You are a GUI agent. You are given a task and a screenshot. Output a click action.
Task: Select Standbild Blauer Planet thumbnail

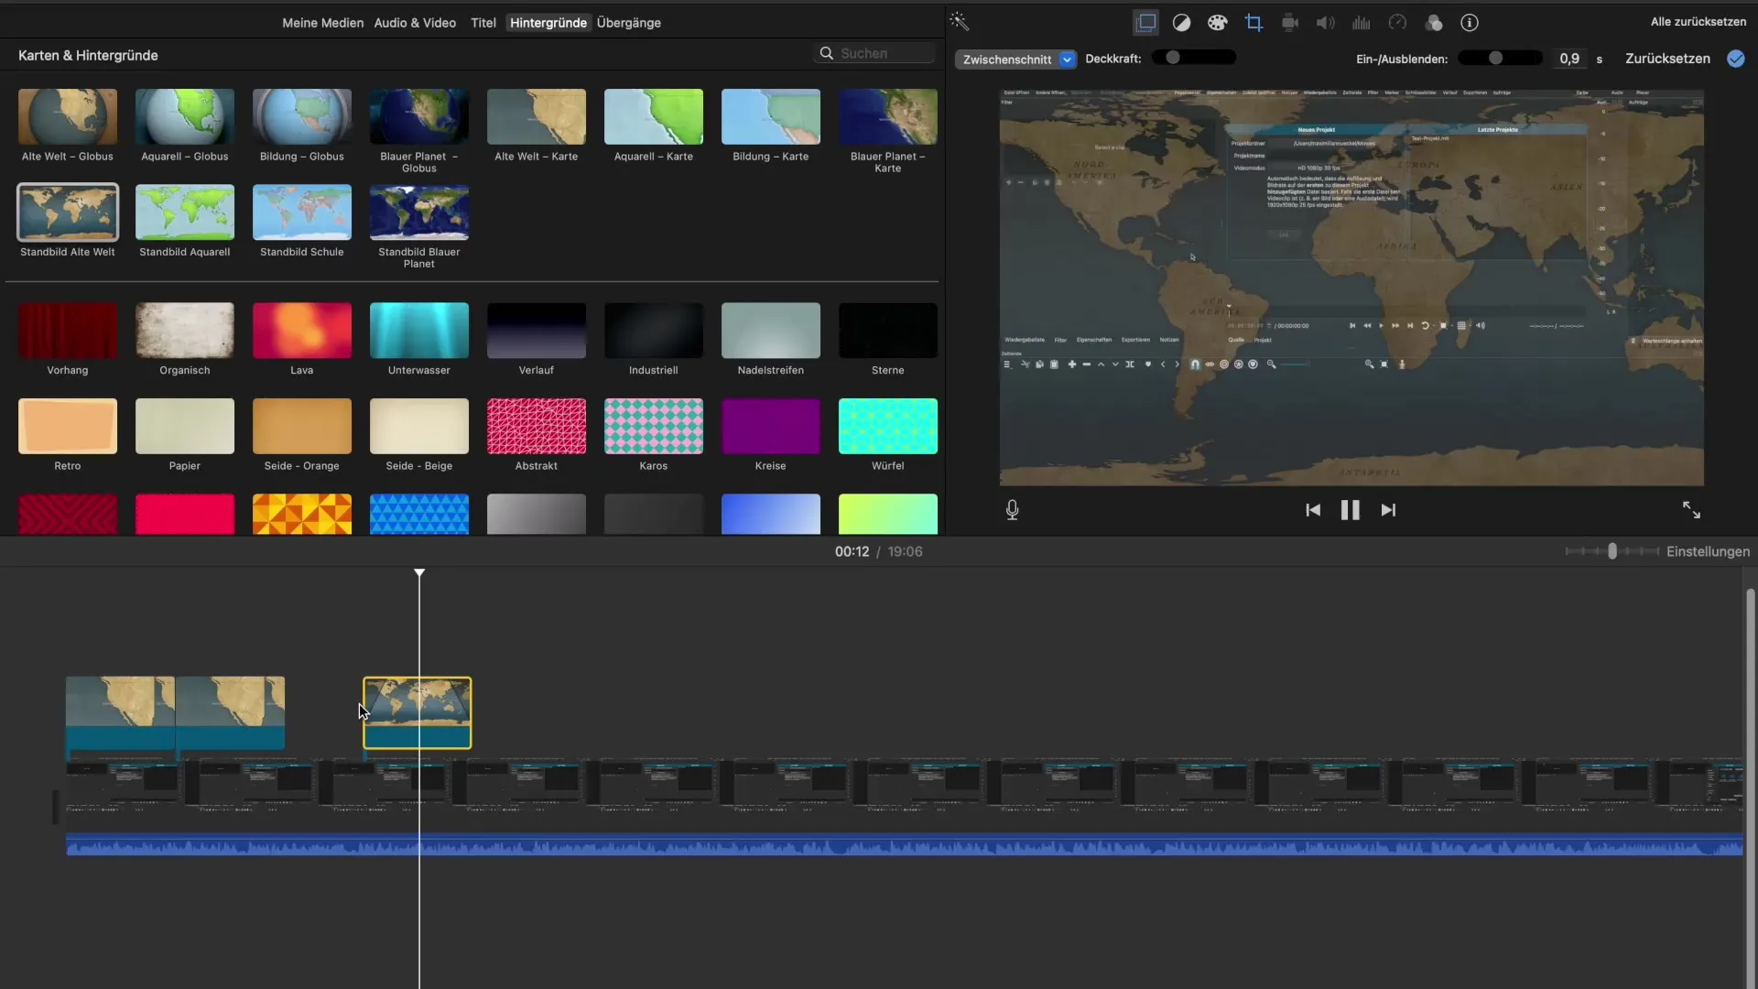(419, 212)
